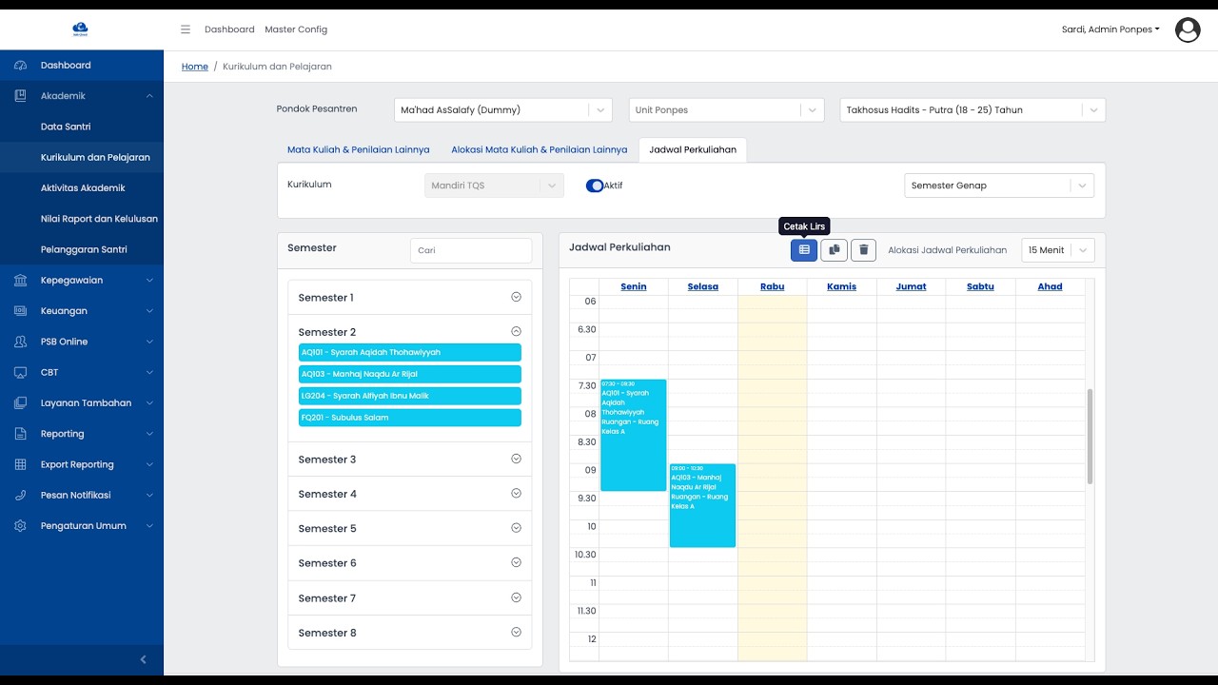Click the Senin day header
The height and width of the screenshot is (685, 1218).
633,286
